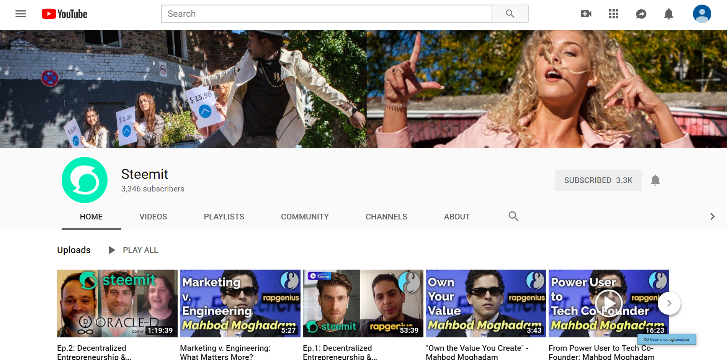Switch to the HOME tab

91,217
